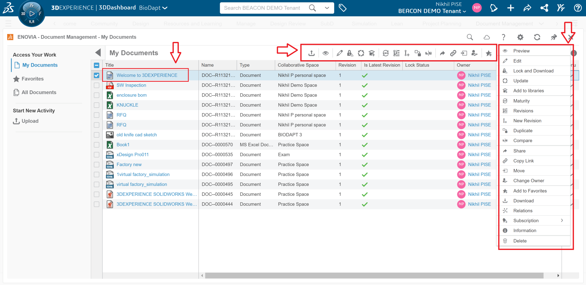Expand the Document Management tab dropdown
Image resolution: width=586 pixels, height=285 pixels.
pos(541,24)
